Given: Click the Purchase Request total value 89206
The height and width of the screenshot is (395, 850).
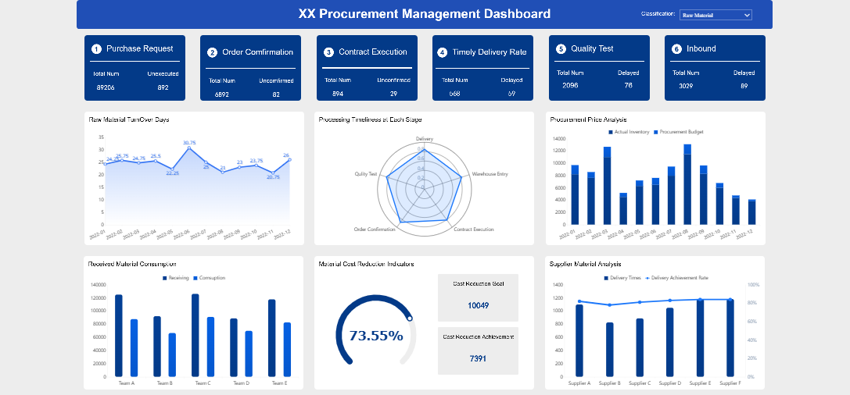Looking at the screenshot, I should click(106, 87).
